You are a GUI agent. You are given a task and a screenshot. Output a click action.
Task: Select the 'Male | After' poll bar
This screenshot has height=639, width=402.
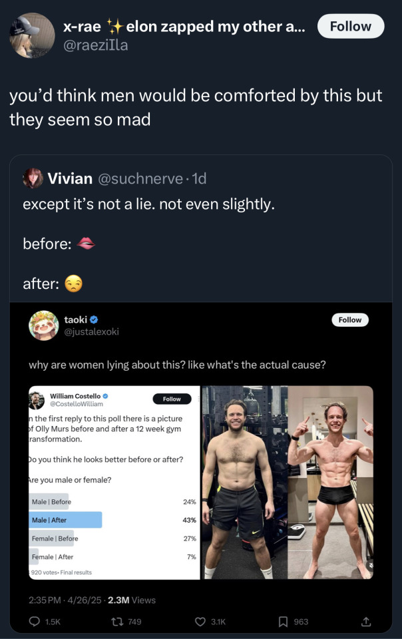coord(65,520)
